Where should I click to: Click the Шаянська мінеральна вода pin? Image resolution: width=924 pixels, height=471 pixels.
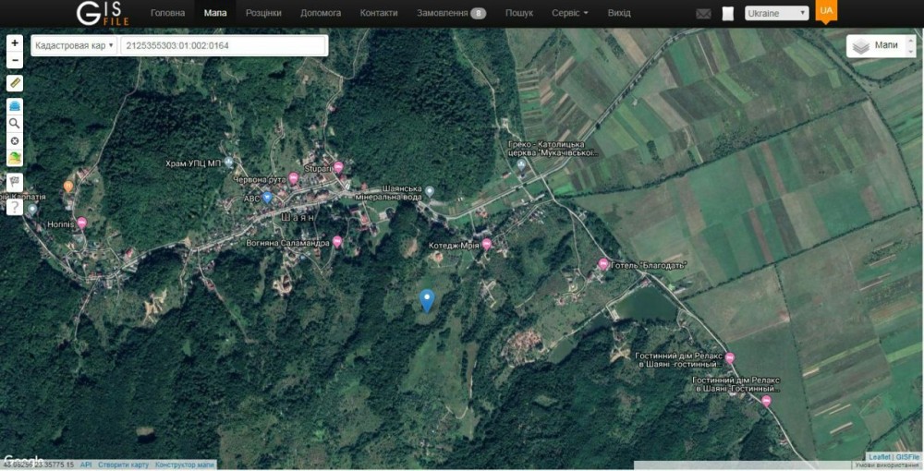point(430,191)
